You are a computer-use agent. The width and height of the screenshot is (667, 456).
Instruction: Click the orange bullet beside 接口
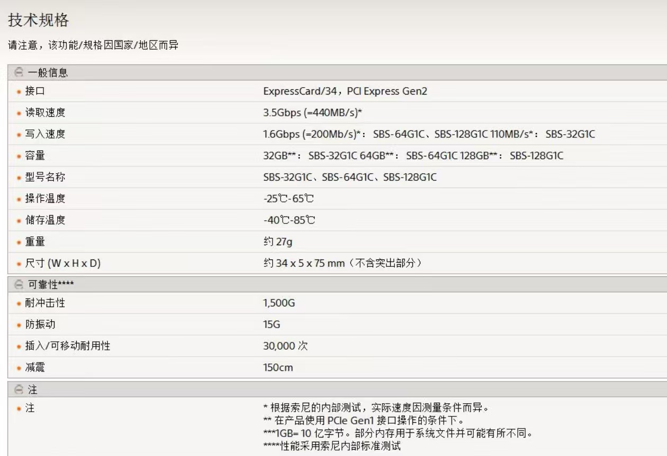coord(19,92)
